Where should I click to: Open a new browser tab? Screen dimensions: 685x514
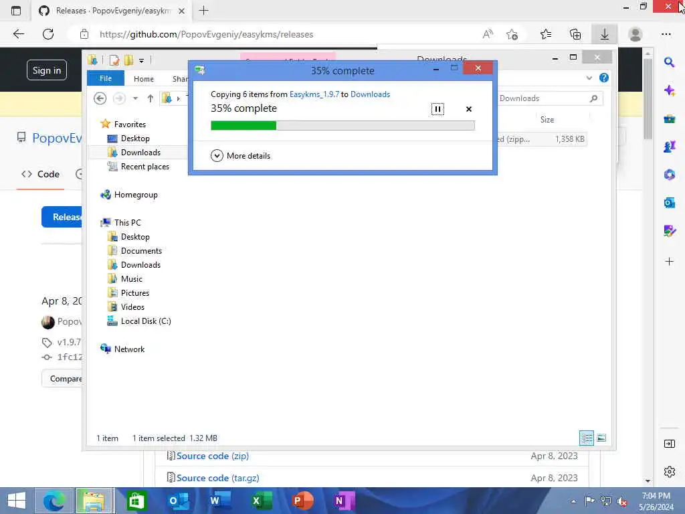tap(203, 11)
